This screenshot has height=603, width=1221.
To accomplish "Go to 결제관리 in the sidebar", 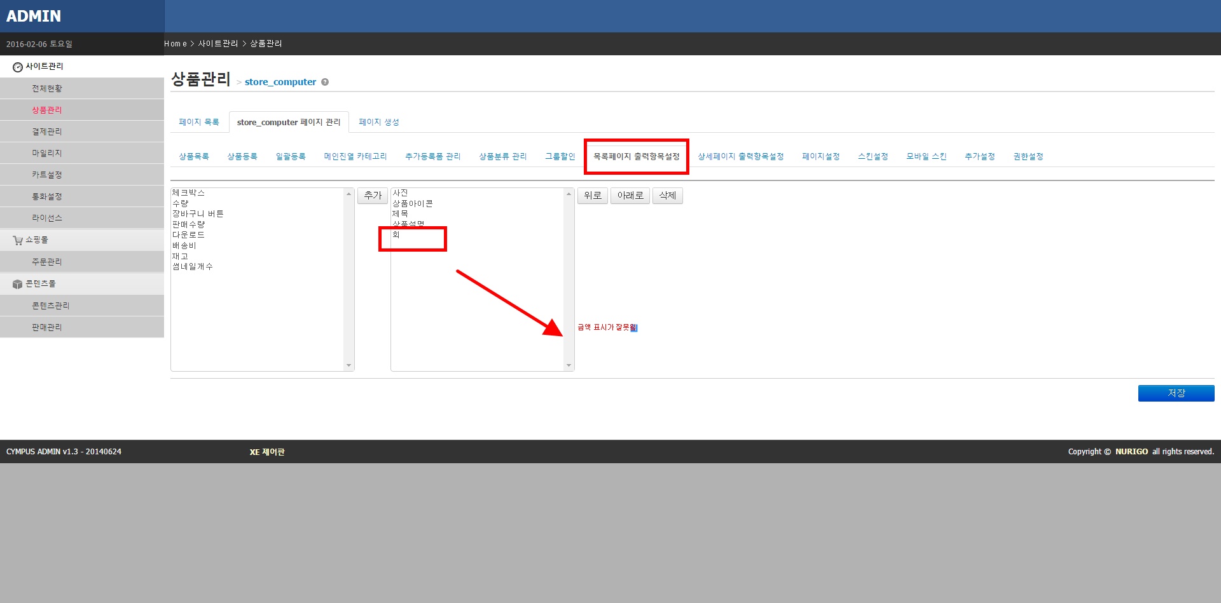I will [x=47, y=132].
